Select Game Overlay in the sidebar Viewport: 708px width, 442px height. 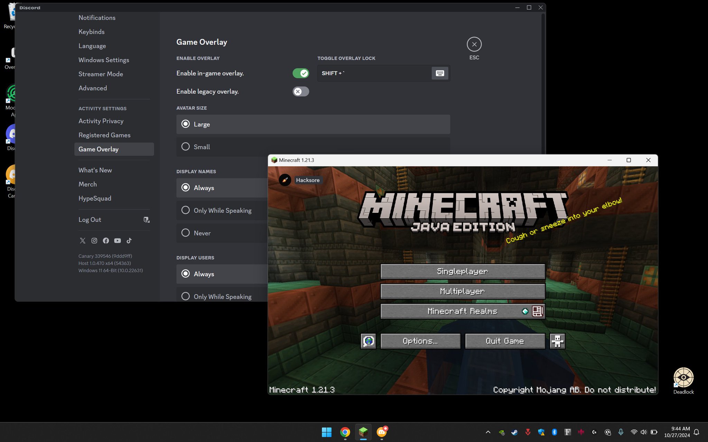(x=114, y=149)
